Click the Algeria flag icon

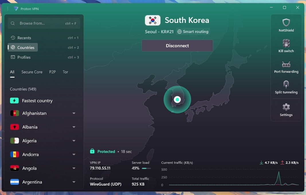(14, 141)
